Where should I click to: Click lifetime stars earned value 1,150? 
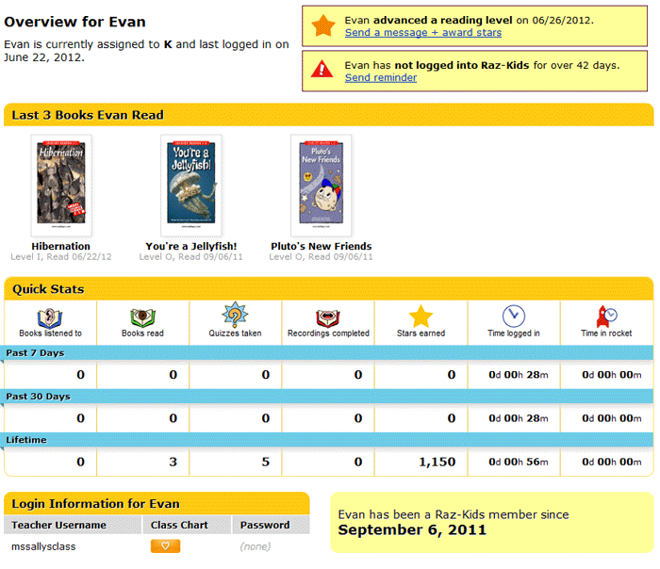(437, 462)
